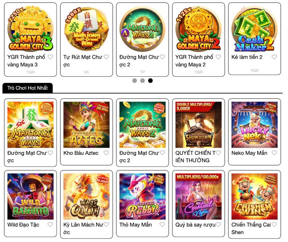Toggle heart on Neko May Mắn
Viewport: 288px width, 242px height.
click(274, 153)
